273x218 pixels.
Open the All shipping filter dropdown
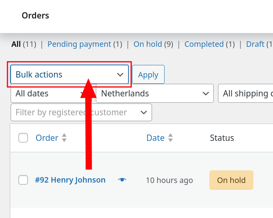(246, 94)
